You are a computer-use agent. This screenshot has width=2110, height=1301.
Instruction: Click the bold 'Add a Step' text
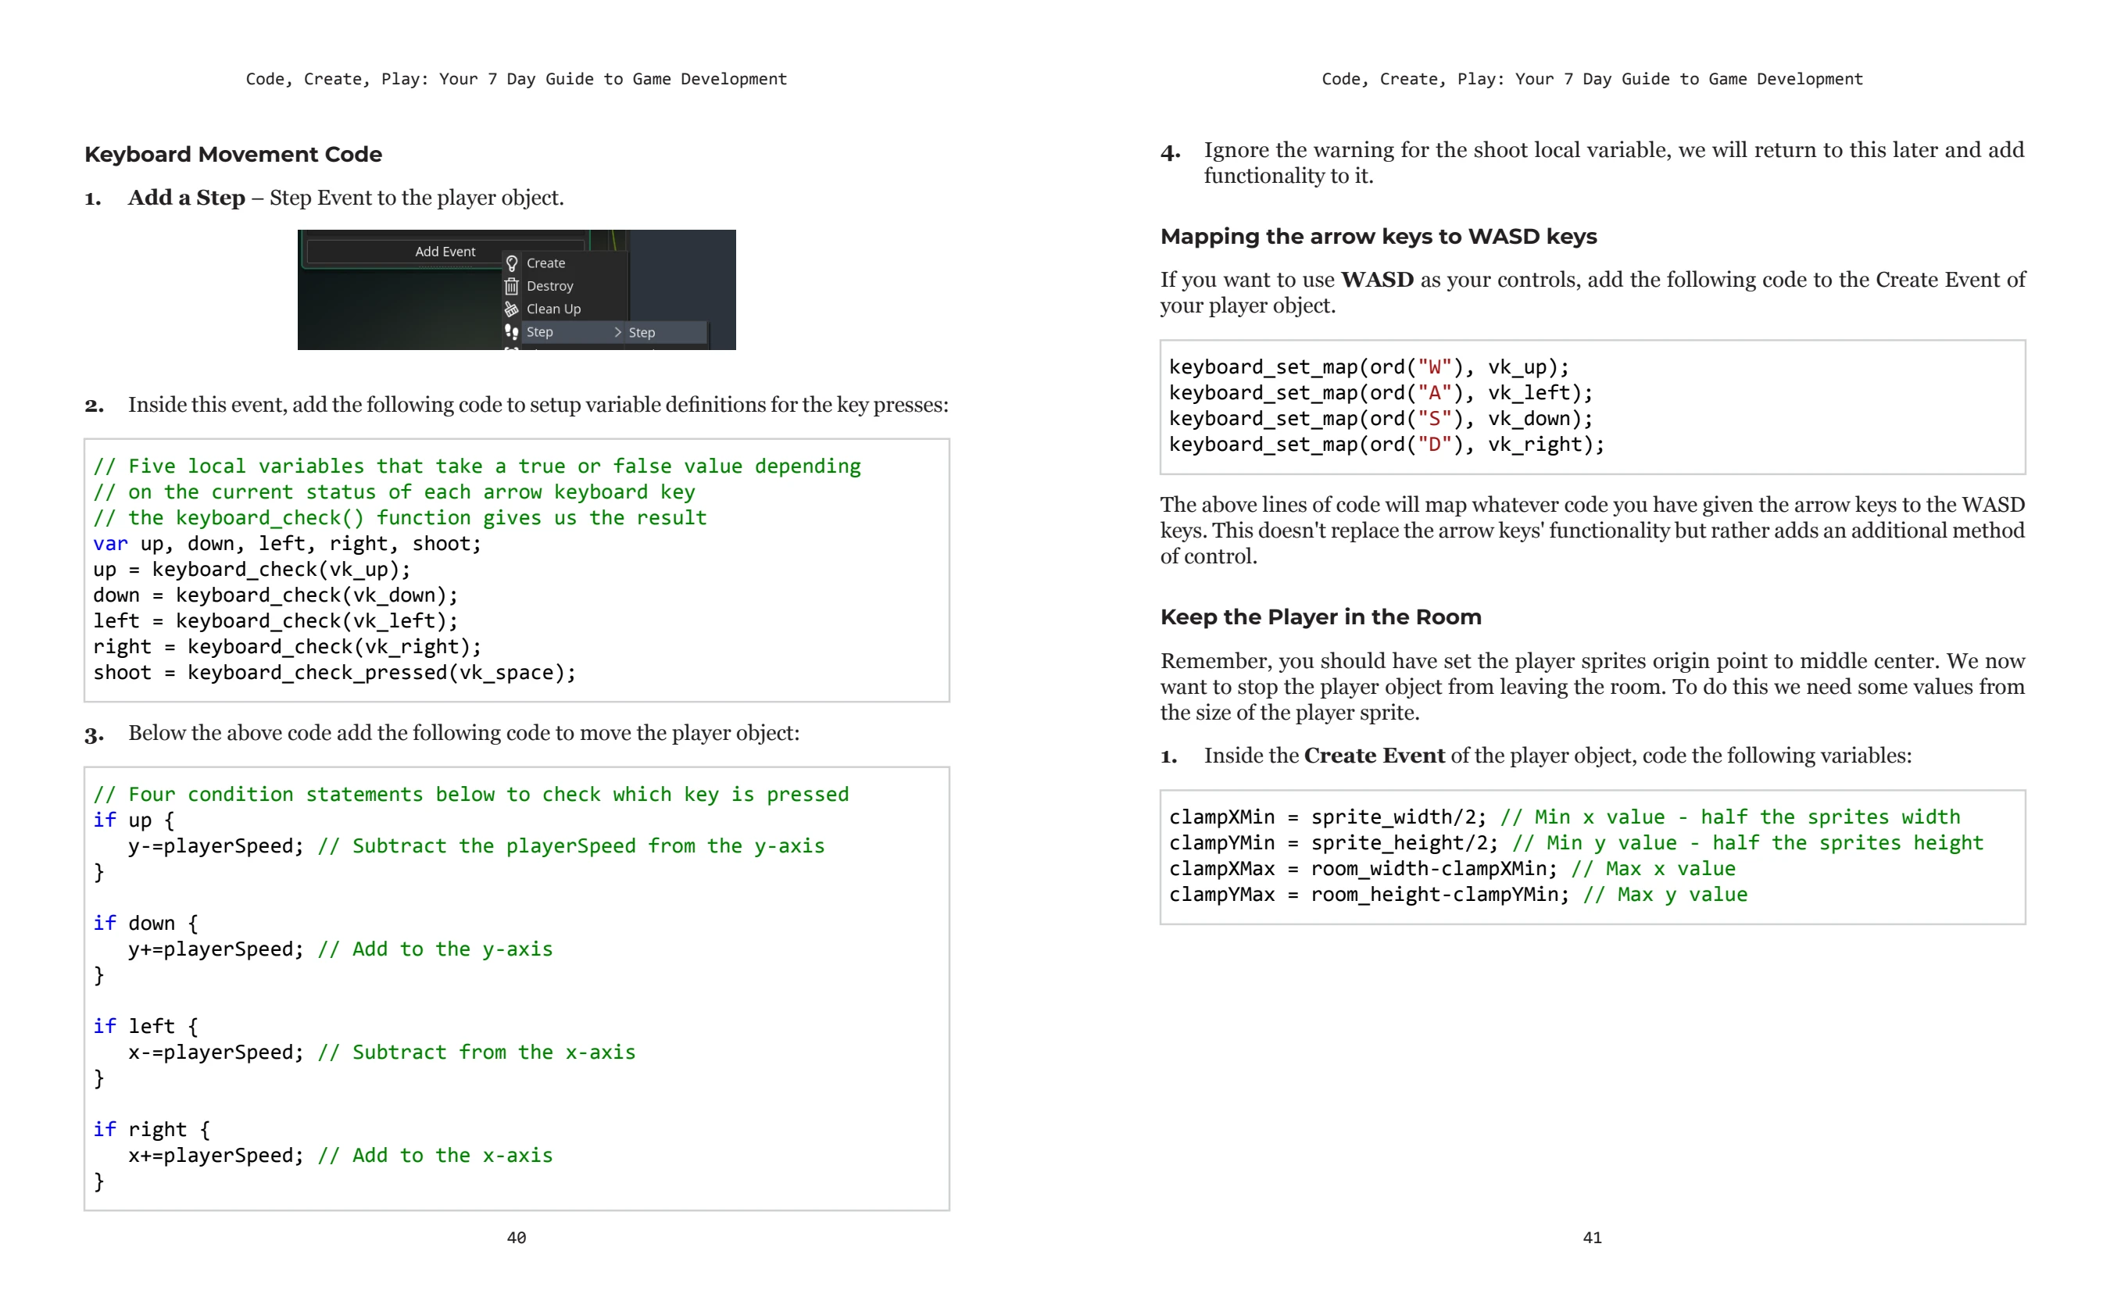tap(187, 198)
